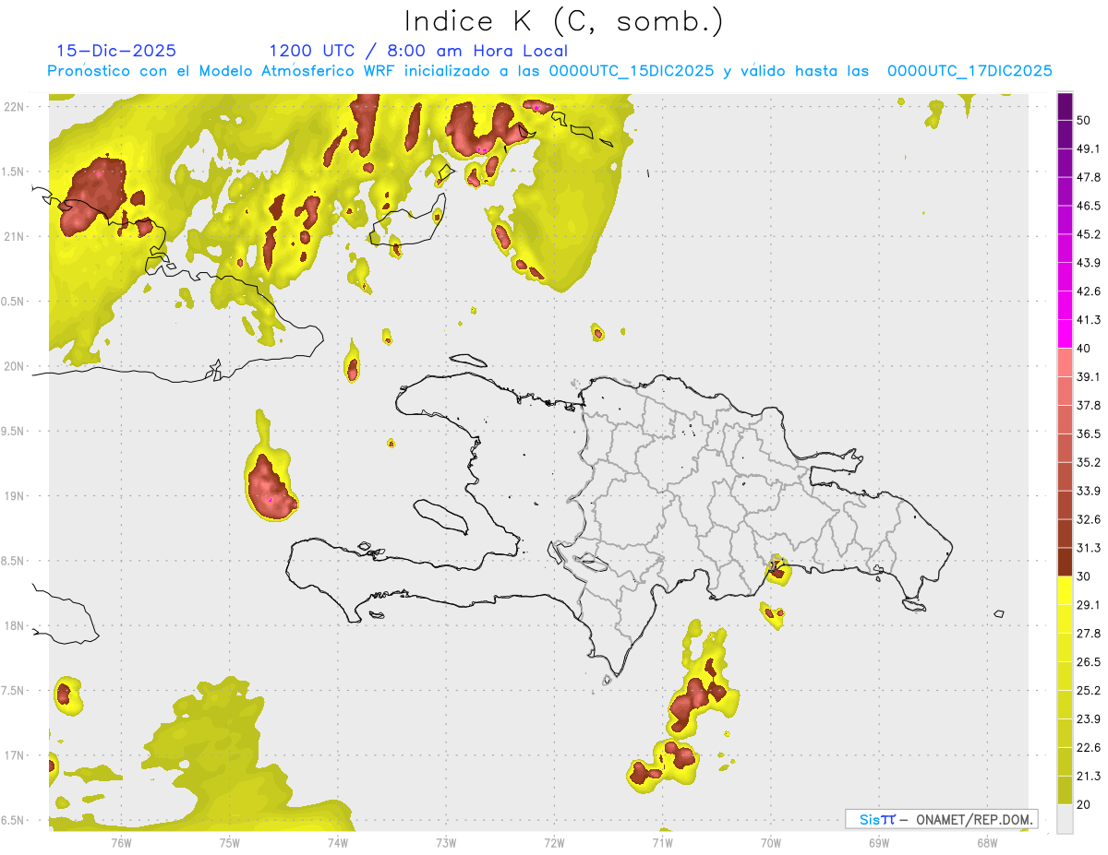This screenshot has height=855, width=1108.
Task: Click the '21N' latitude label
Action: click(14, 236)
